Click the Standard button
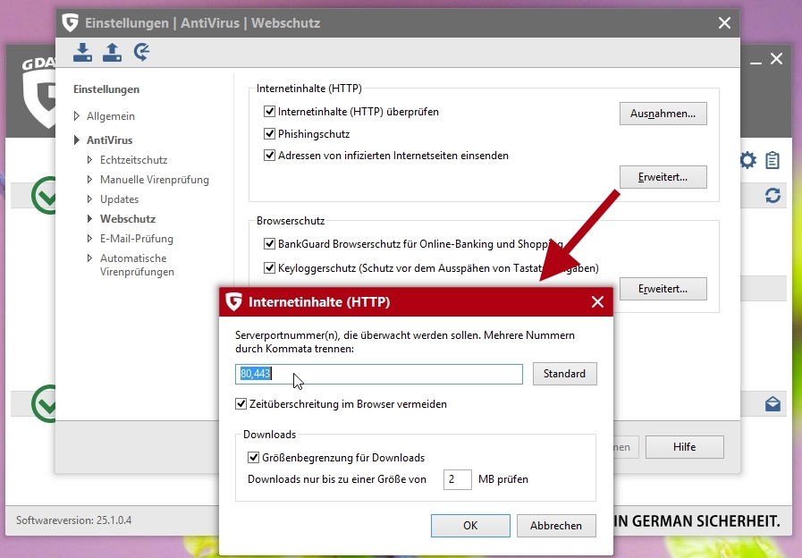This screenshot has height=558, width=802. (x=565, y=374)
